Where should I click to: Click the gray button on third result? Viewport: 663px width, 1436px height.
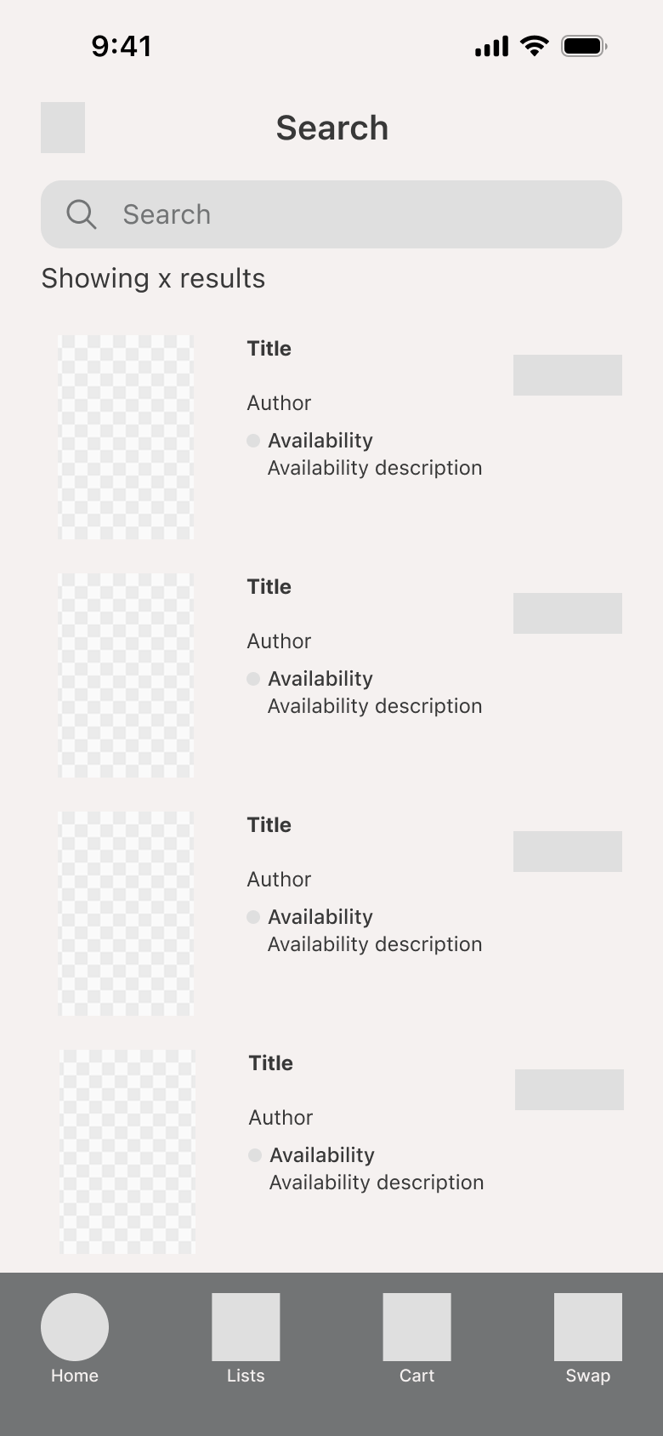568,852
